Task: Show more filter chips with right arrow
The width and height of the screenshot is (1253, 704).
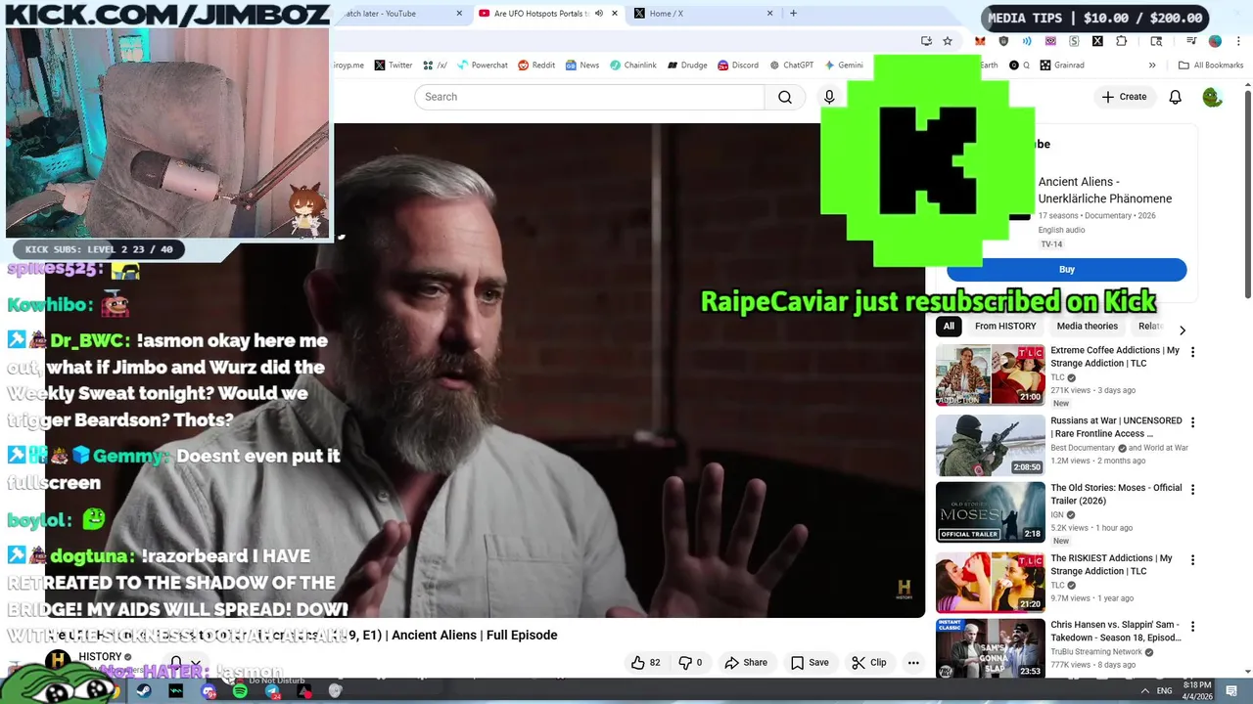Action: [1182, 330]
